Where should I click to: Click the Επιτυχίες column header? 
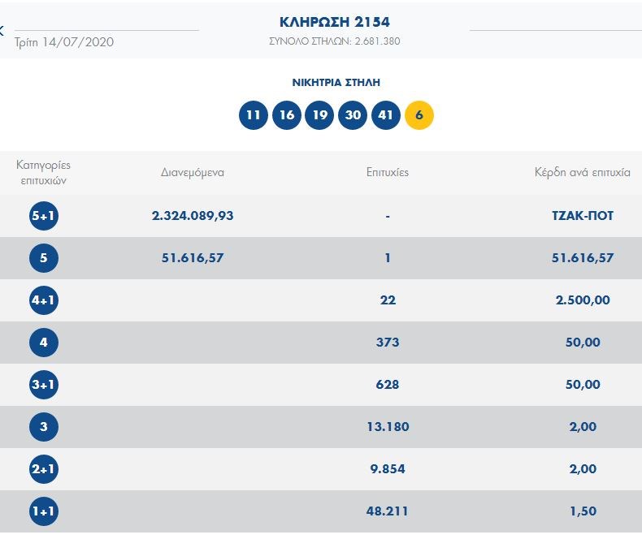388,172
